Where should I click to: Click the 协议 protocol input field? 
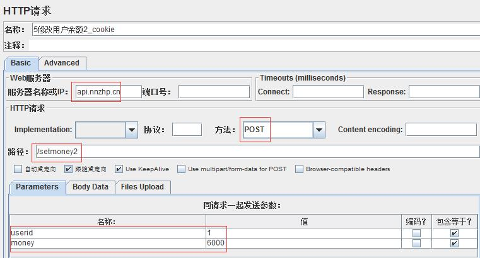tap(187, 130)
